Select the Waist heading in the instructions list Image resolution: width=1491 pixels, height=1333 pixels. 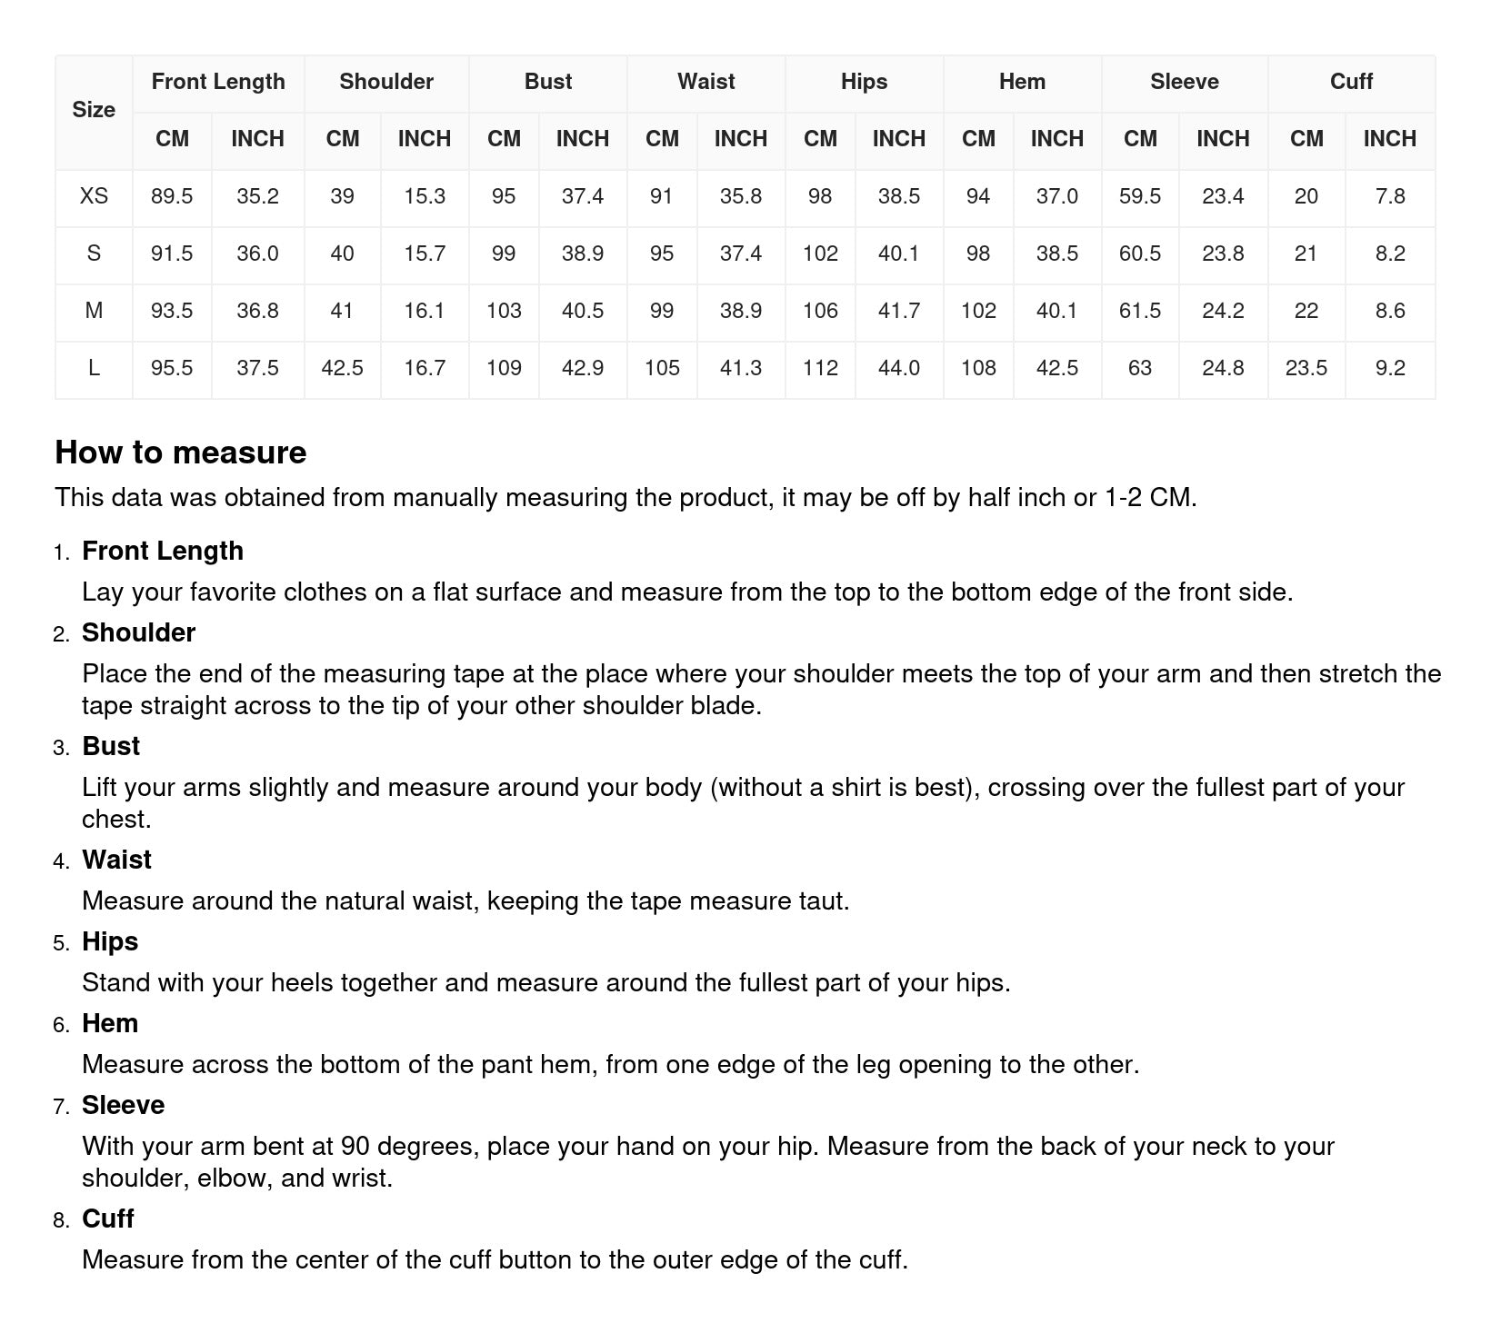coord(116,860)
